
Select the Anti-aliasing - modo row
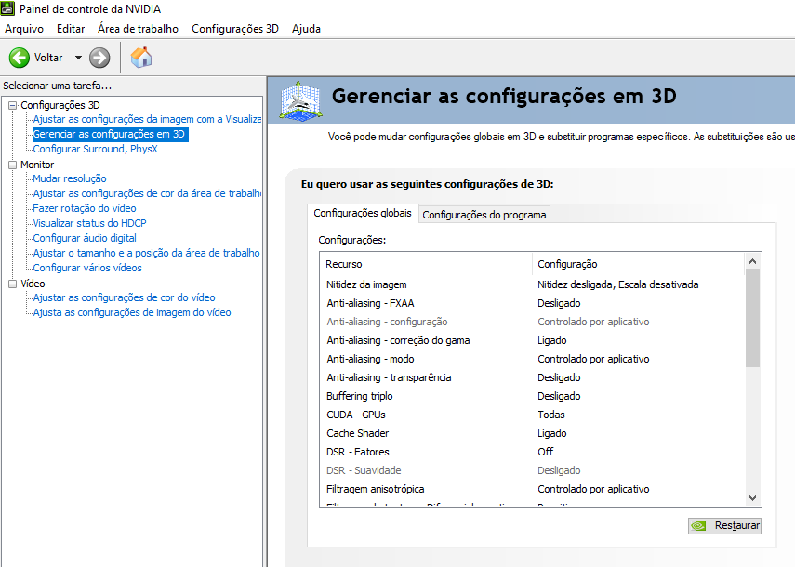click(533, 359)
